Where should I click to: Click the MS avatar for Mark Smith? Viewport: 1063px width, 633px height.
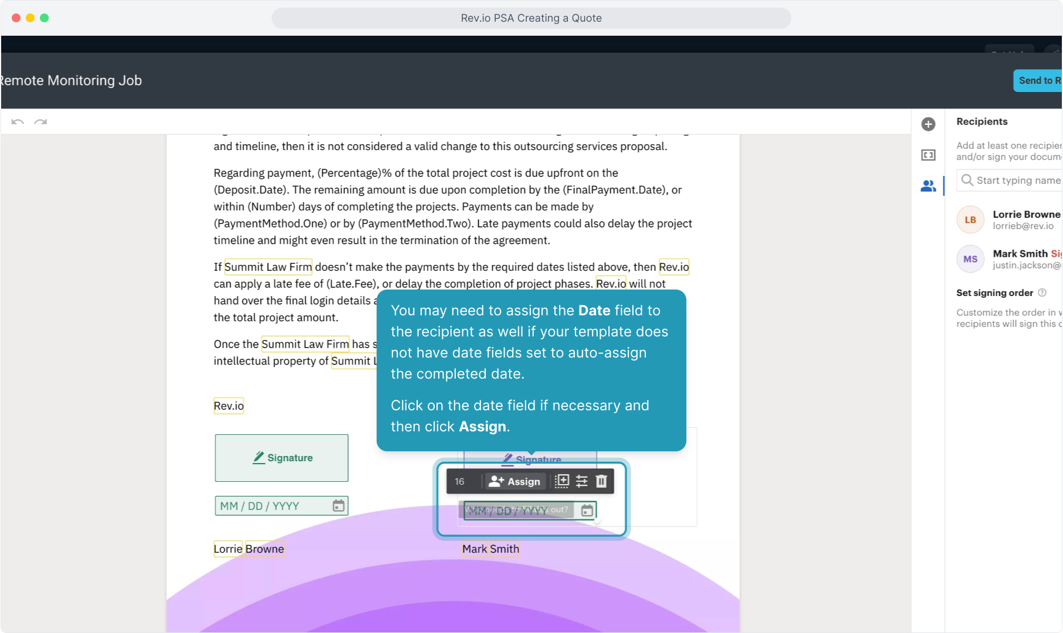point(970,259)
